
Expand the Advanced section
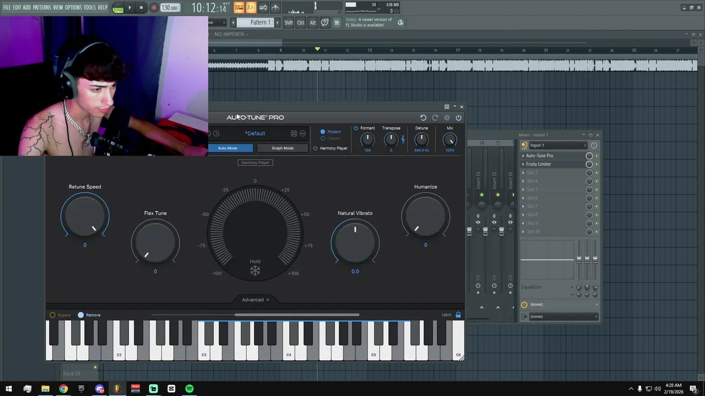point(256,300)
